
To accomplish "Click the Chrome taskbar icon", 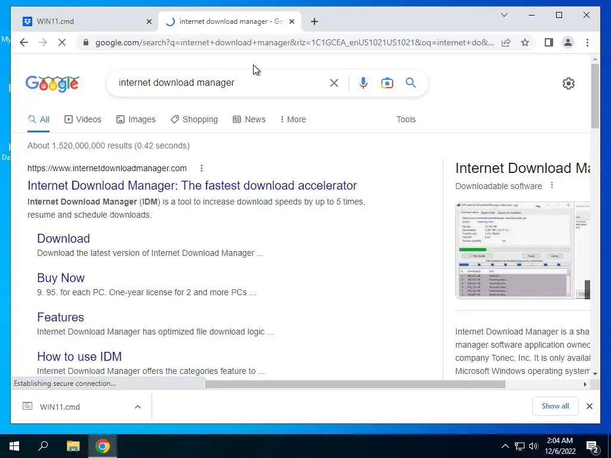I will (103, 446).
